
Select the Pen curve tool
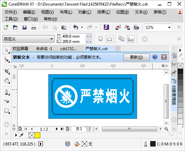click(x=7, y=92)
